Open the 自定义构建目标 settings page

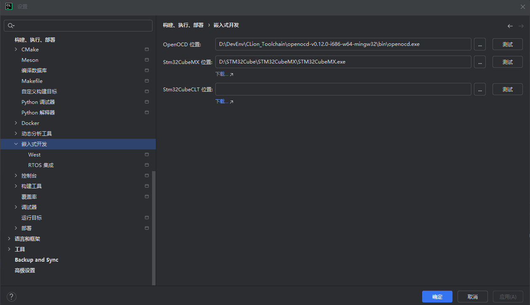[x=39, y=91]
